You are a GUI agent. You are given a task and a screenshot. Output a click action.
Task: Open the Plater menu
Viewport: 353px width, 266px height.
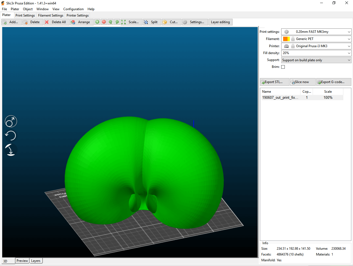15,9
